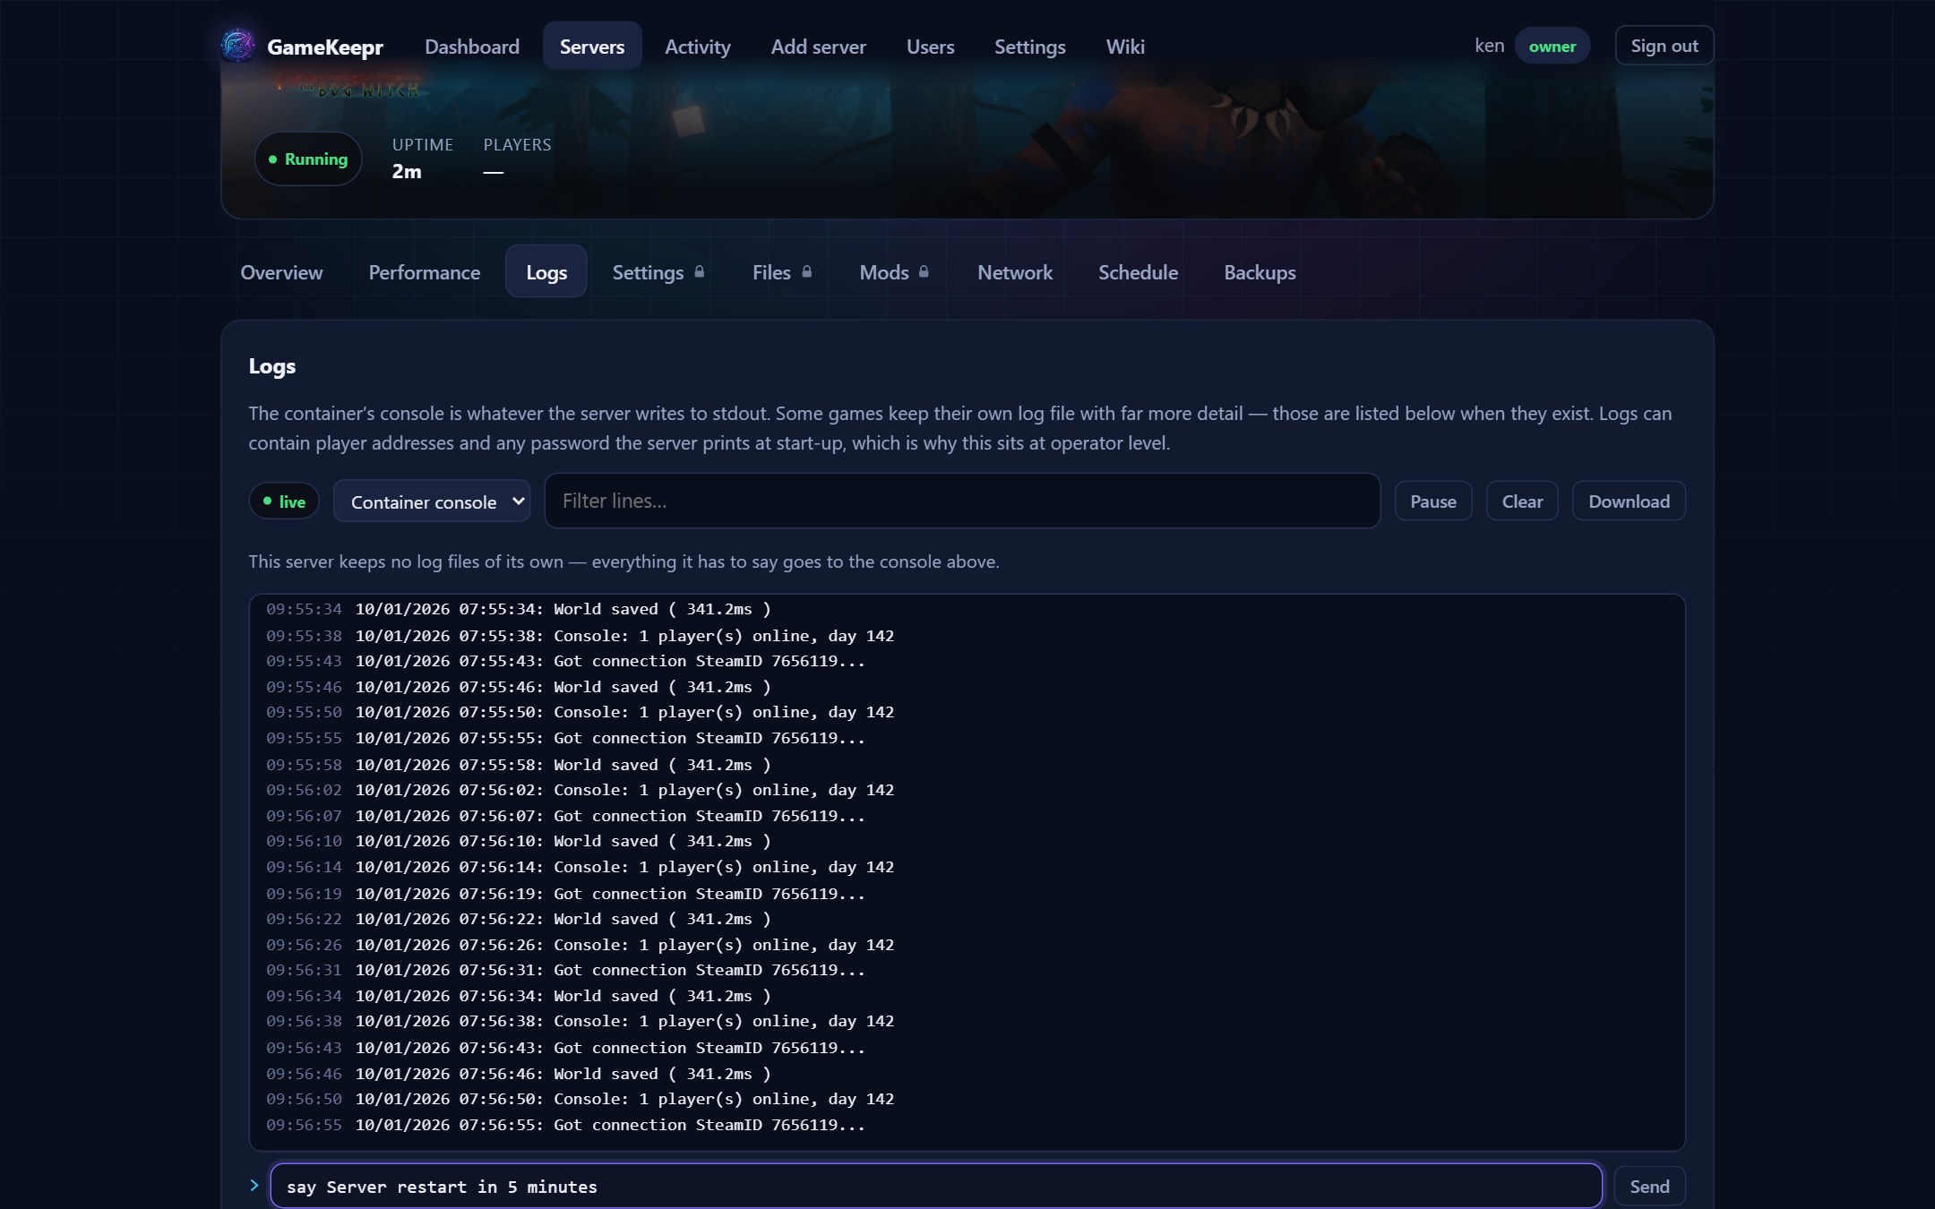Open the Schedule tab
The height and width of the screenshot is (1209, 1935).
coord(1139,272)
